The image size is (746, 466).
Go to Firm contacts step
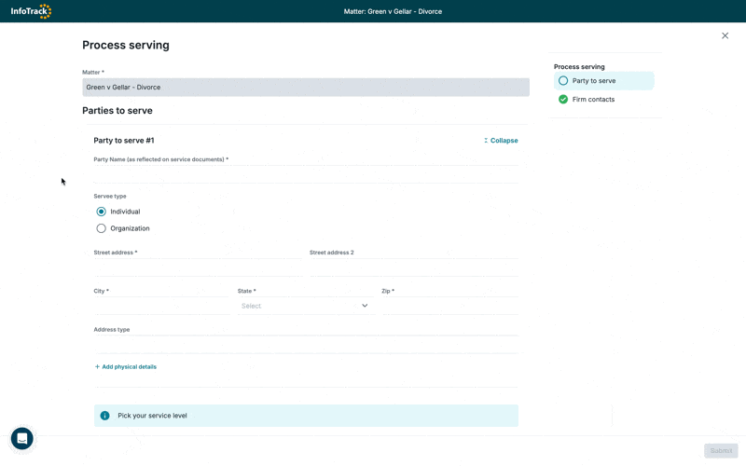pos(593,99)
